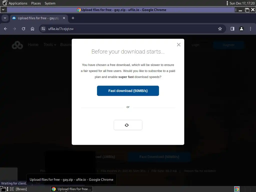Screen dimensions: 256x192
Task: Open the Places menu
Action: pyautogui.click(x=36, y=3)
